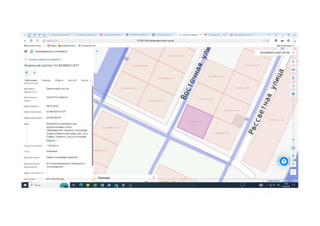Switch to the Объекты tab
The image size is (320, 226).
click(x=59, y=80)
